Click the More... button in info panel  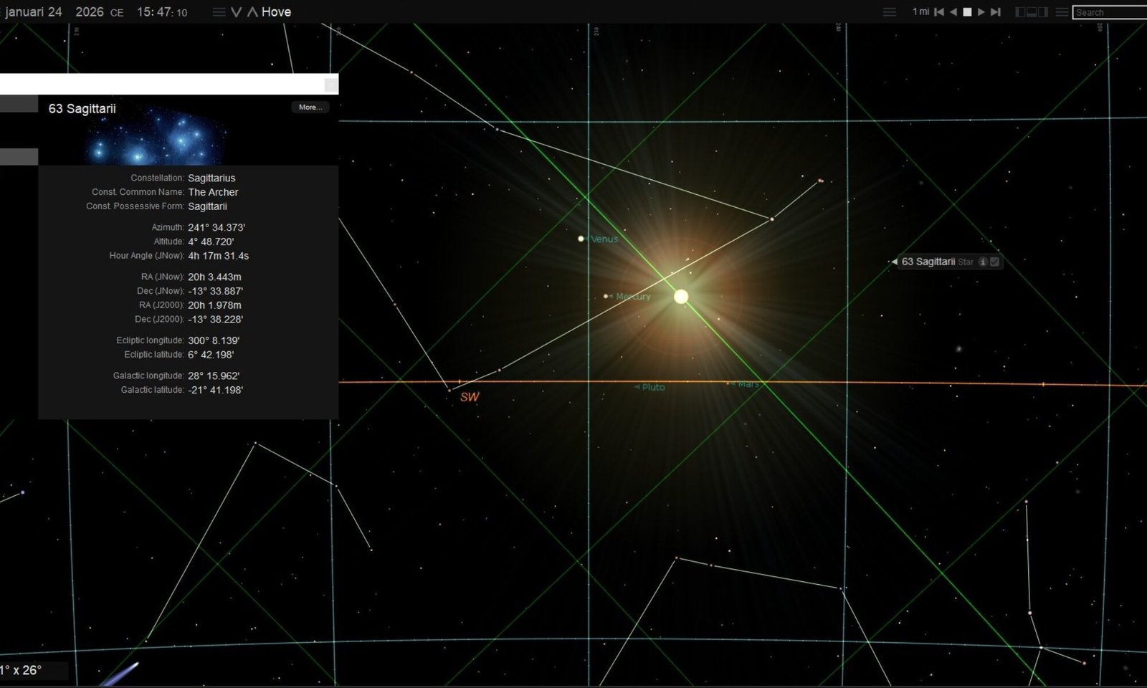coord(310,107)
